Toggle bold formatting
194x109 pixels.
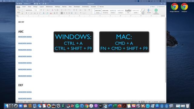pyautogui.click(x=26, y=13)
